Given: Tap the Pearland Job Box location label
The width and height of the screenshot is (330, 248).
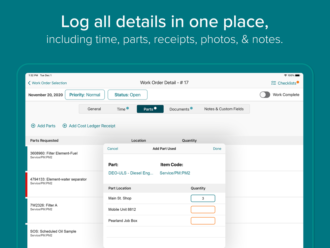Looking at the screenshot, I should coord(123,221).
